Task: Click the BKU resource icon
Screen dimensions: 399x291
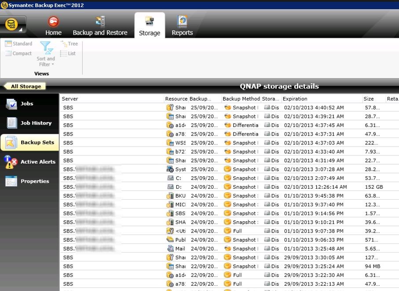Action: click(170, 196)
